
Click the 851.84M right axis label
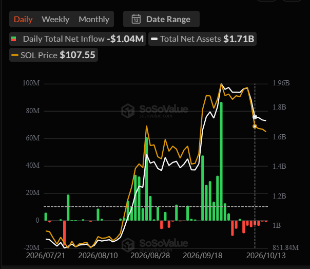pos(286,247)
